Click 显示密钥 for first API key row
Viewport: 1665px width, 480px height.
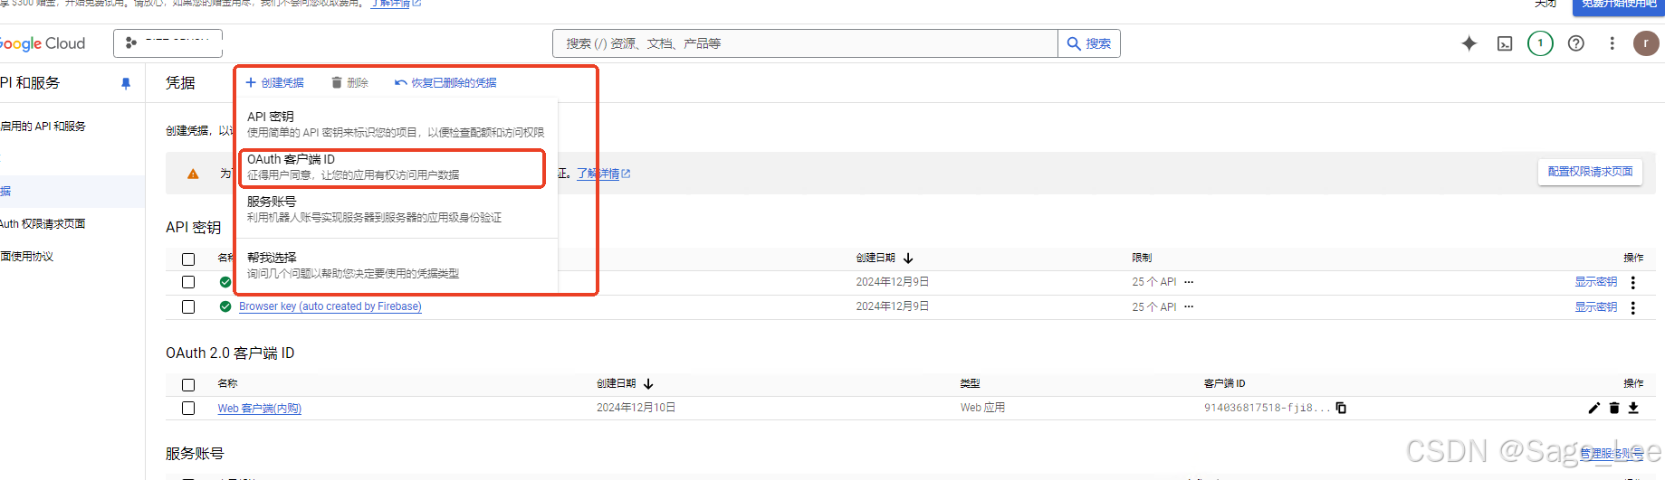pyautogui.click(x=1595, y=282)
